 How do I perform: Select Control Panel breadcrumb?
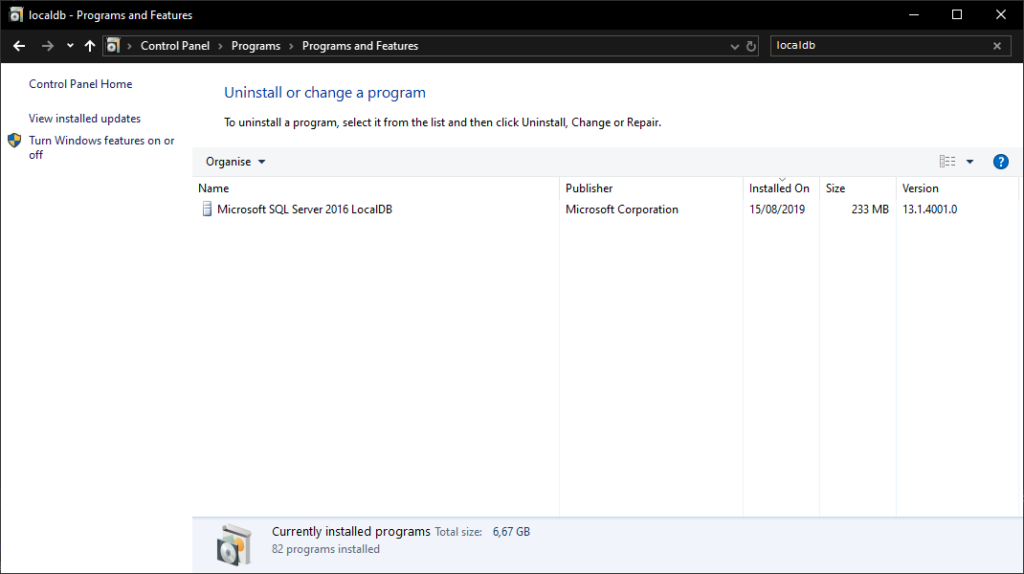click(x=175, y=46)
